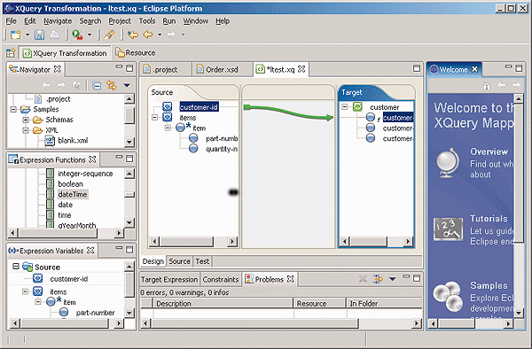Collapse the Samples folder in Navigator

tap(13, 110)
